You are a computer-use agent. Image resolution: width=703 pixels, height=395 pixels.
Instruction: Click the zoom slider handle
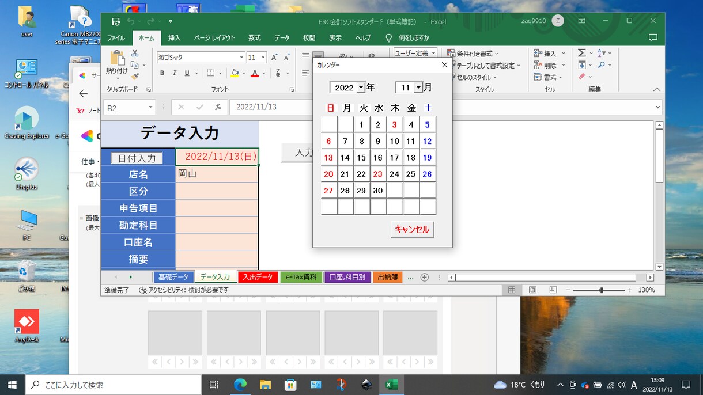(602, 290)
